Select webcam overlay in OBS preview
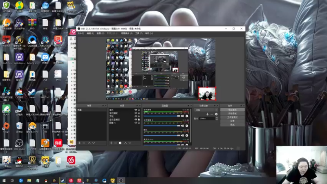The height and width of the screenshot is (184, 327). pos(207,94)
